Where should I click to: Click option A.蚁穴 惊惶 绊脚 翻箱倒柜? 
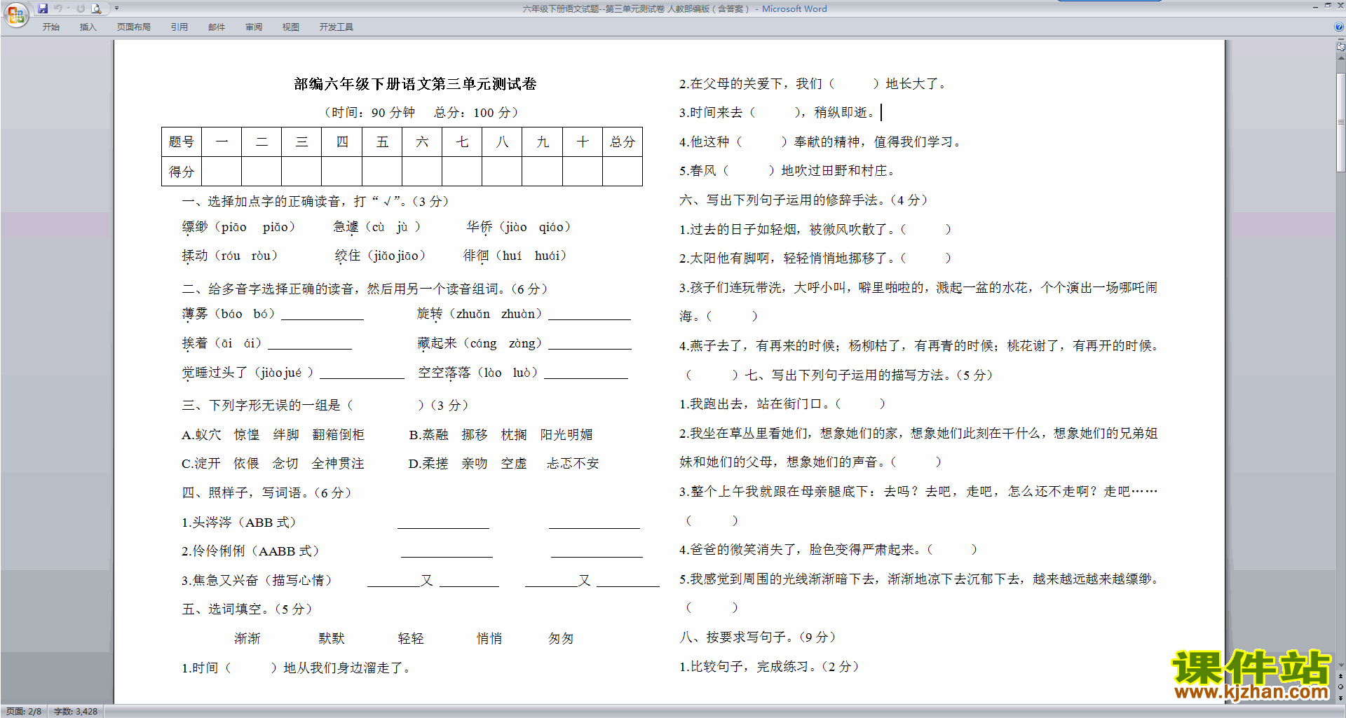pos(273,435)
